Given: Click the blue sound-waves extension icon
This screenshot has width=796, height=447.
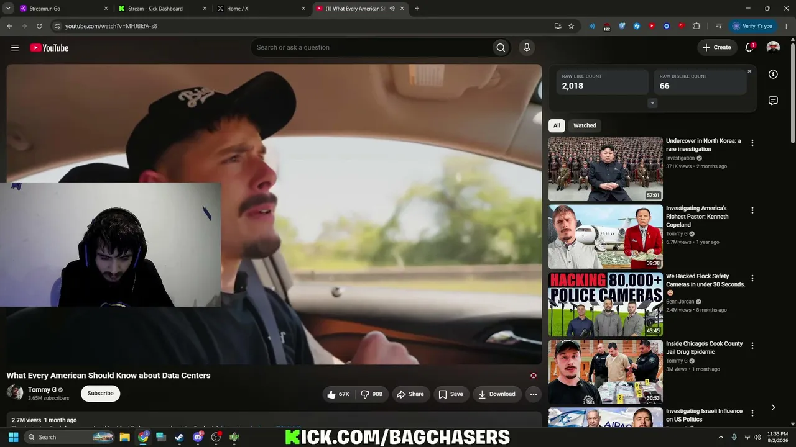Looking at the screenshot, I should point(592,26).
